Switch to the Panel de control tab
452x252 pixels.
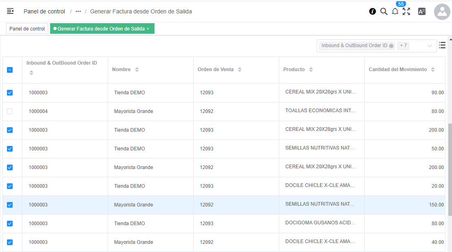pyautogui.click(x=27, y=29)
